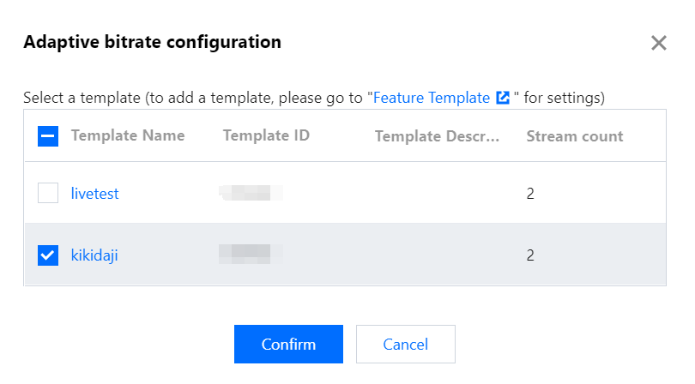This screenshot has height=384, width=695.
Task: Close the Adaptive bitrate configuration dialog
Action: pos(659,43)
